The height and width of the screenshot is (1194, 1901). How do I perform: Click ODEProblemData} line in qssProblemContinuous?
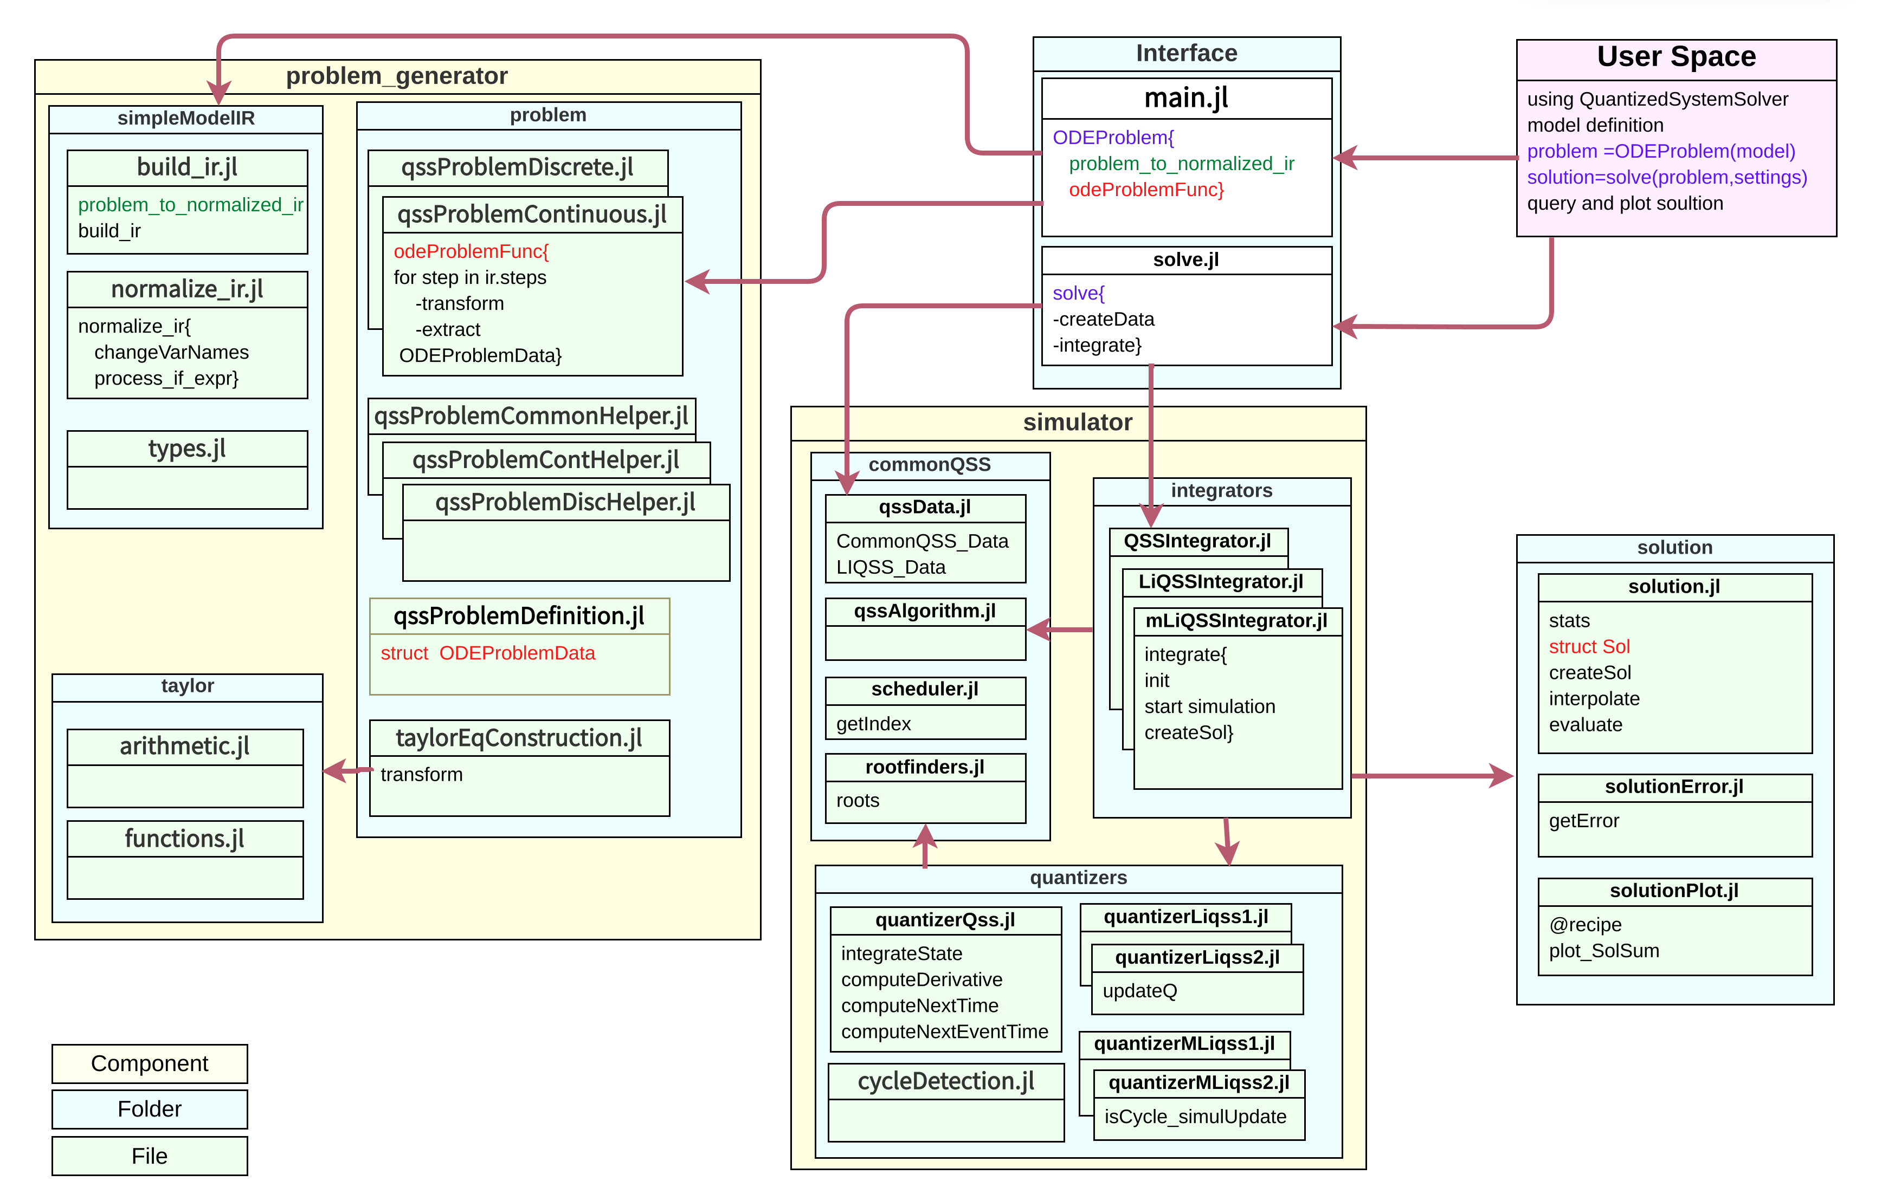(x=480, y=355)
